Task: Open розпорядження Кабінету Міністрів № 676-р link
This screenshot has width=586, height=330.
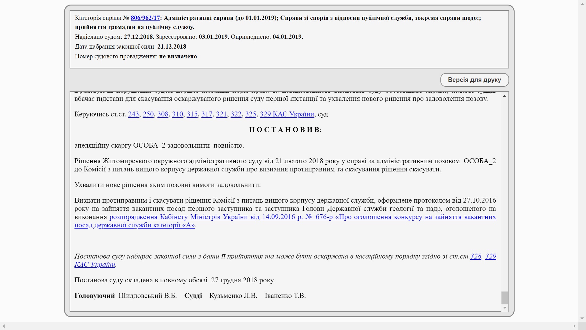Action: [285, 221]
